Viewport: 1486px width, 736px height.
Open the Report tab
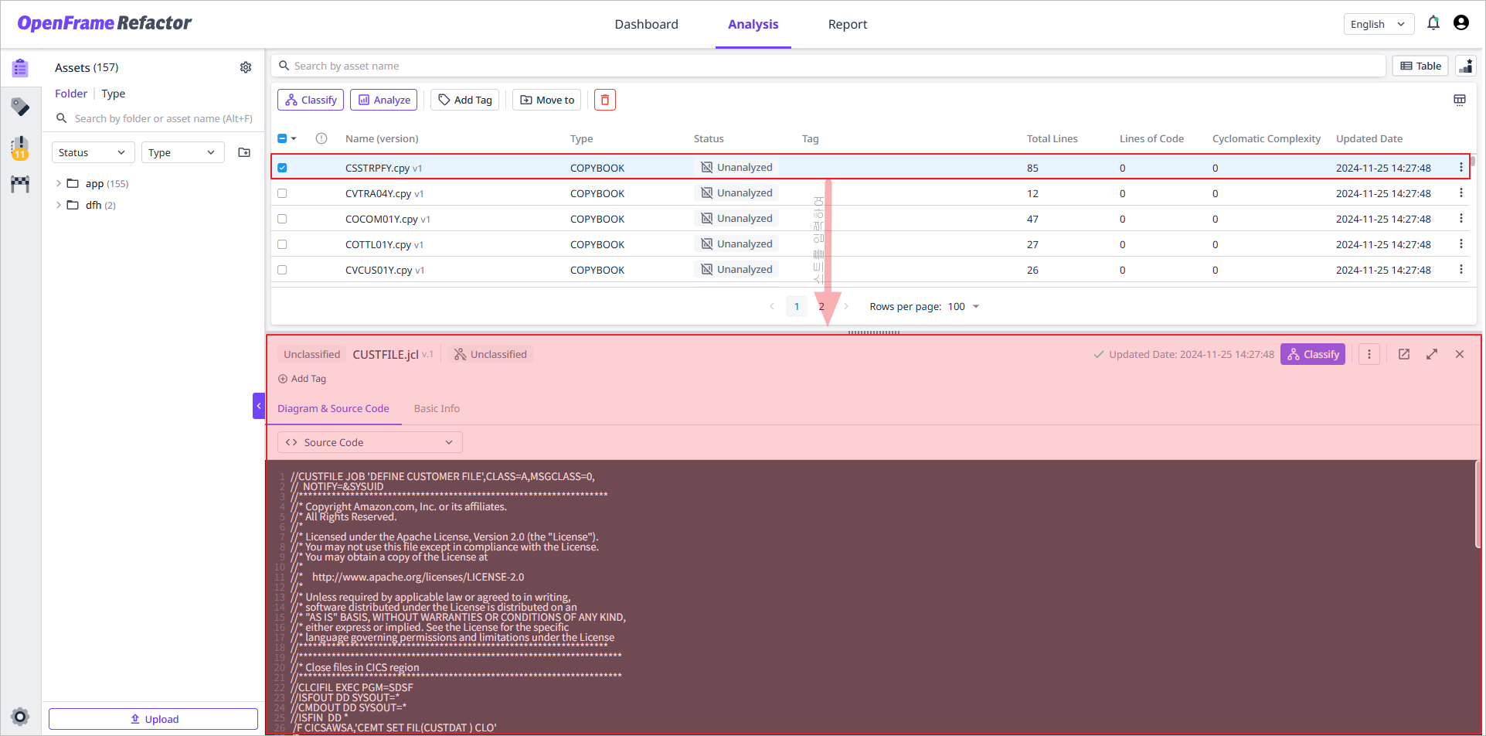click(848, 24)
